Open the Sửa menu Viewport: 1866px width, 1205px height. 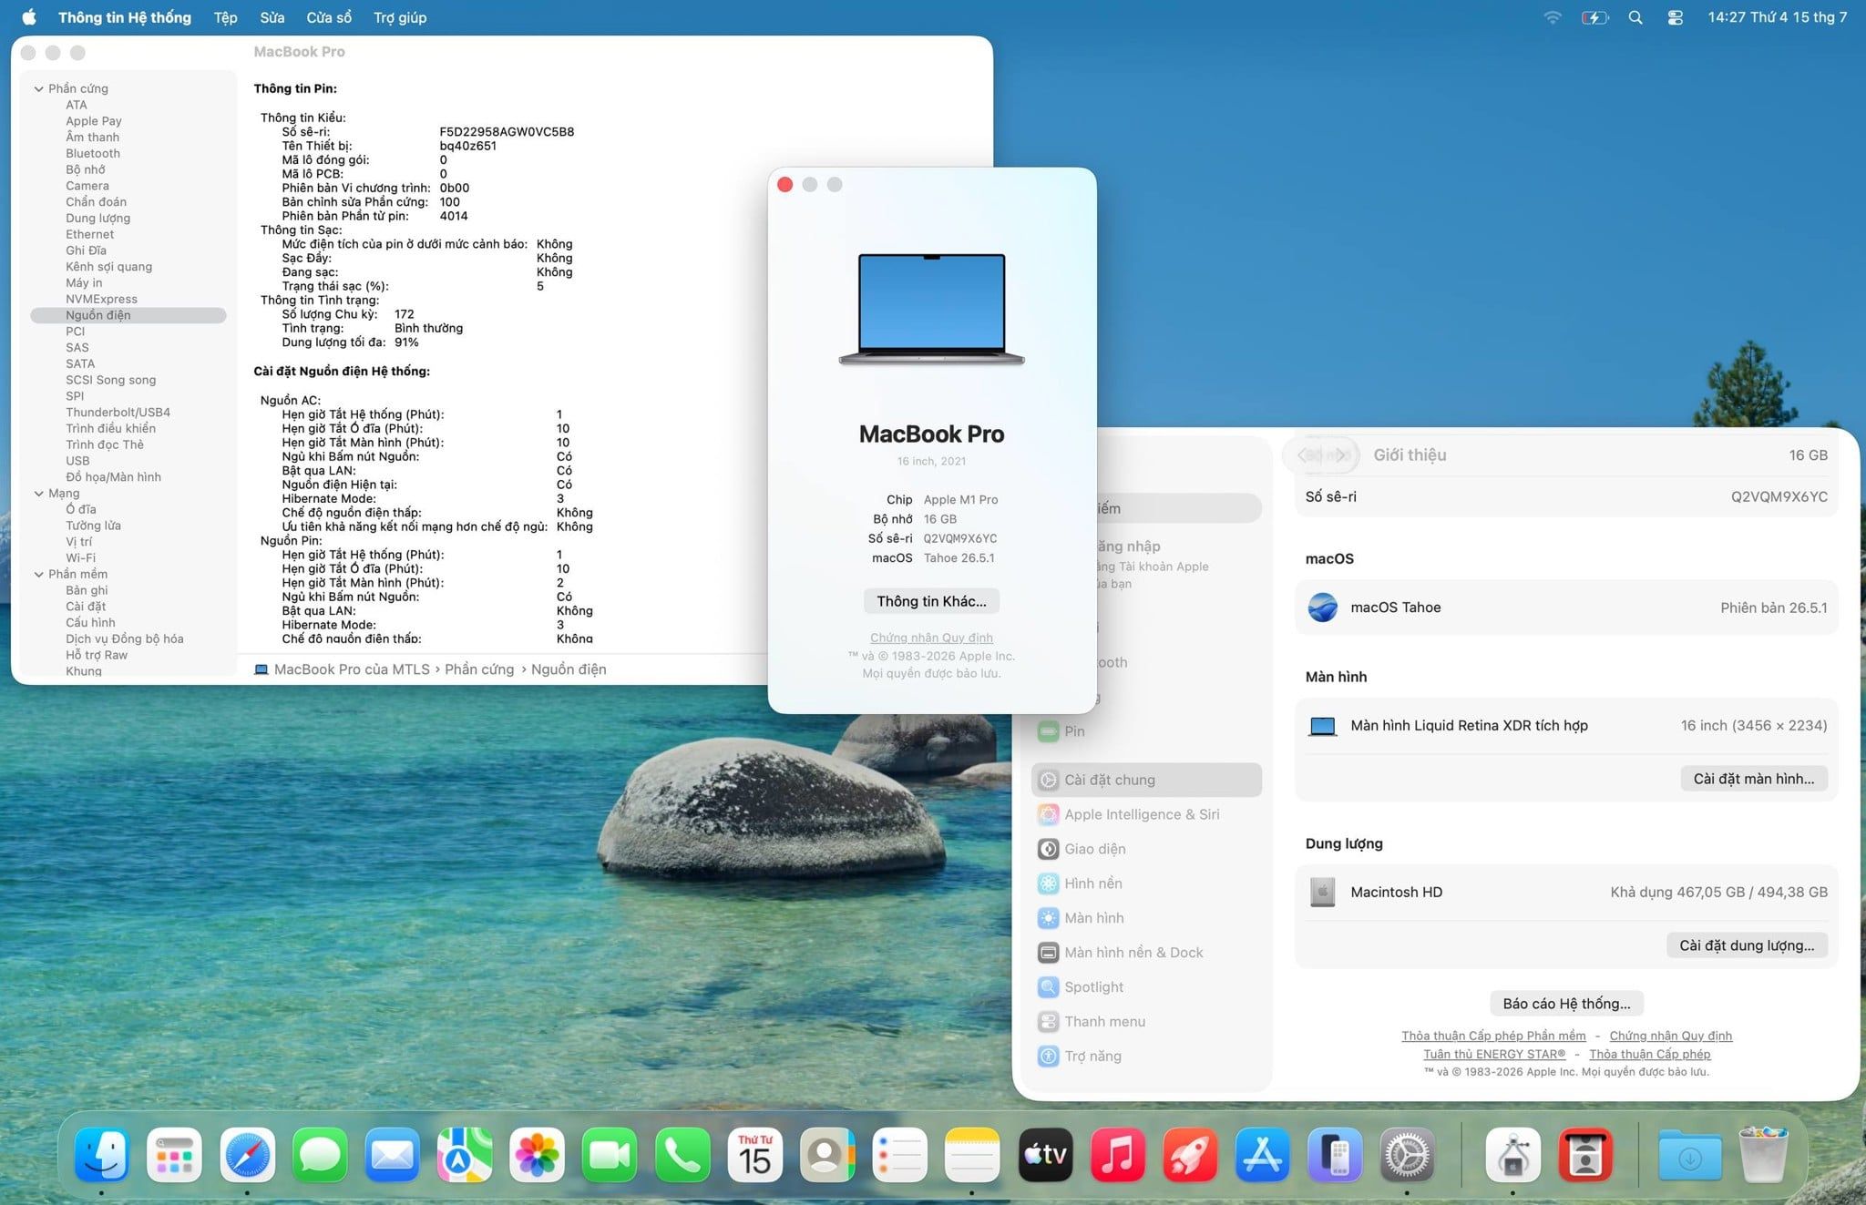pyautogui.click(x=272, y=17)
